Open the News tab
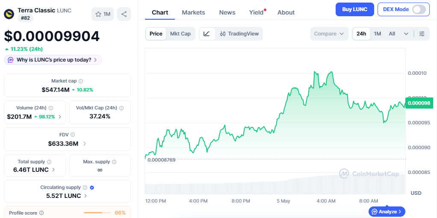Image resolution: width=437 pixels, height=218 pixels. (x=227, y=12)
